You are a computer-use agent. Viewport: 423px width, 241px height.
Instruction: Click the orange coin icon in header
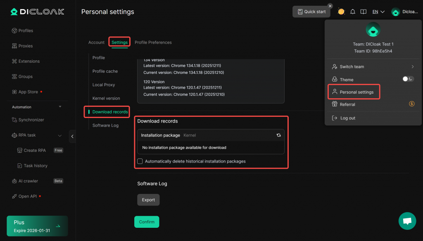tap(341, 12)
